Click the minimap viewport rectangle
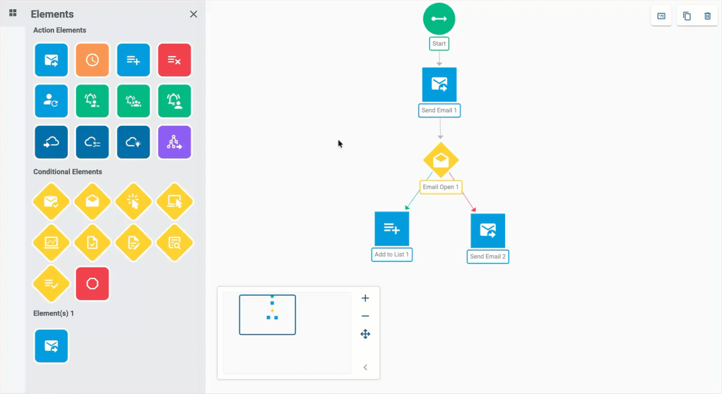The width and height of the screenshot is (722, 394). point(268,315)
